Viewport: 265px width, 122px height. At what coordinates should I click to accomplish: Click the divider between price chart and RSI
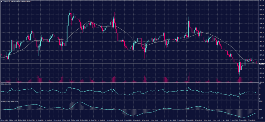tap(129, 83)
